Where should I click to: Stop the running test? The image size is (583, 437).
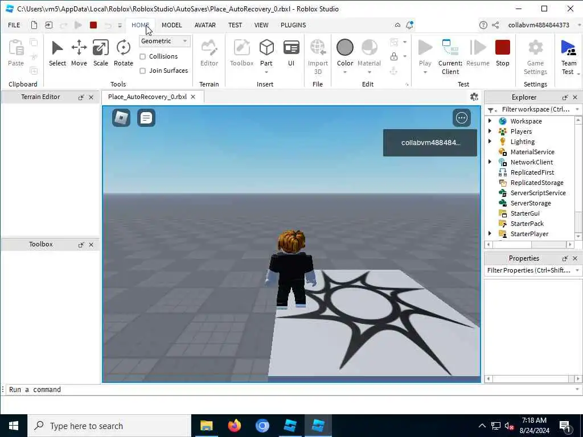coord(502,53)
